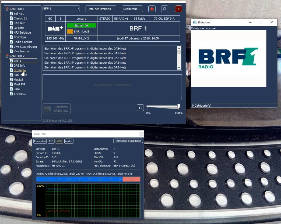
Task: Mute audio with the speaker icon
Action: pyautogui.click(x=140, y=108)
